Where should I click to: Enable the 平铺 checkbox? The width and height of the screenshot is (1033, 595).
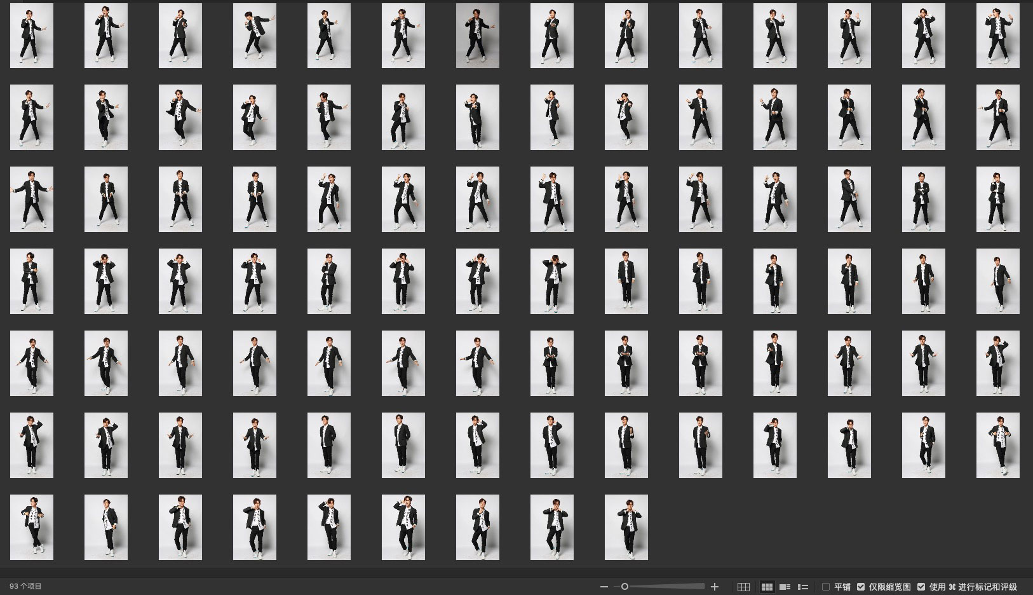click(x=826, y=587)
